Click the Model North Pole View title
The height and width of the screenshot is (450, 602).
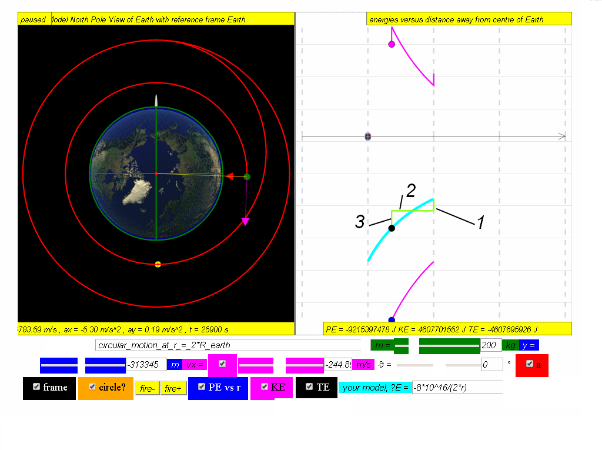click(173, 19)
